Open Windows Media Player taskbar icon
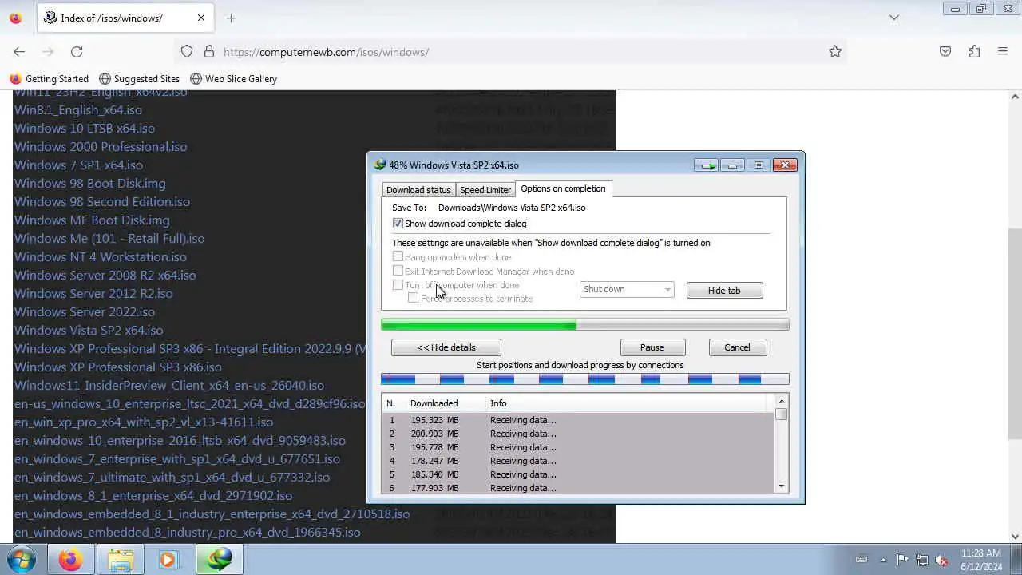Image resolution: width=1022 pixels, height=575 pixels. [x=168, y=560]
